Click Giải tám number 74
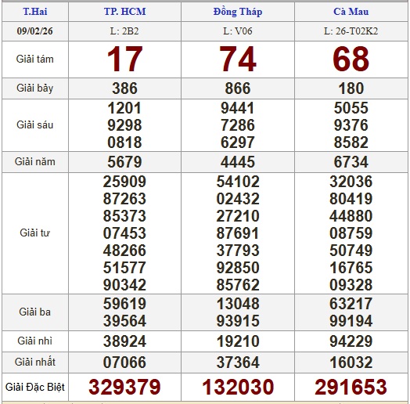The height and width of the screenshot is (404, 410). [238, 59]
